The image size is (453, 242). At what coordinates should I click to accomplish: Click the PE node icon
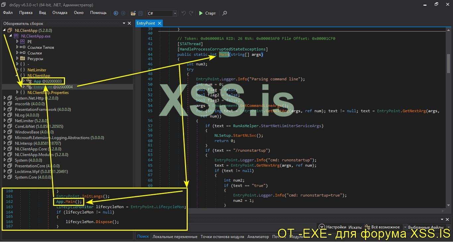(22, 41)
